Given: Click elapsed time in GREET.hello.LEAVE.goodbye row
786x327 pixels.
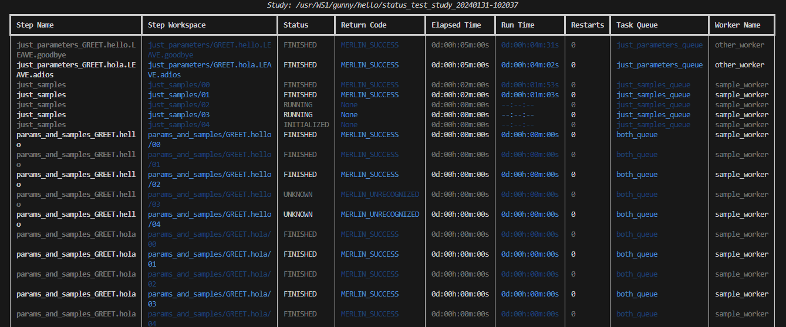Looking at the screenshot, I should [460, 45].
